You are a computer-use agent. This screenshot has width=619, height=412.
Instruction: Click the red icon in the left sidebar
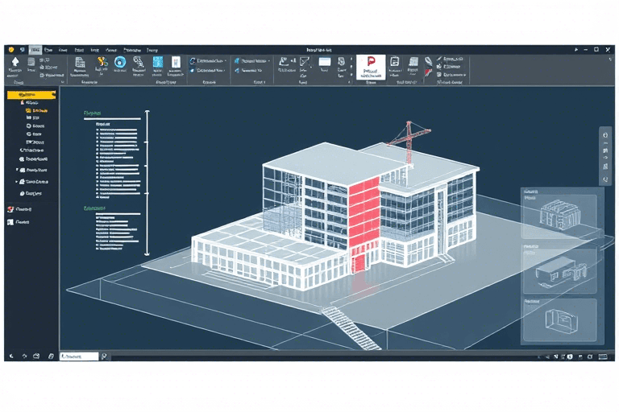[10, 208]
